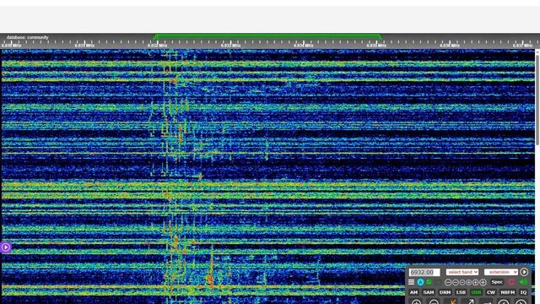Select SAM demodulation mode

point(429,292)
